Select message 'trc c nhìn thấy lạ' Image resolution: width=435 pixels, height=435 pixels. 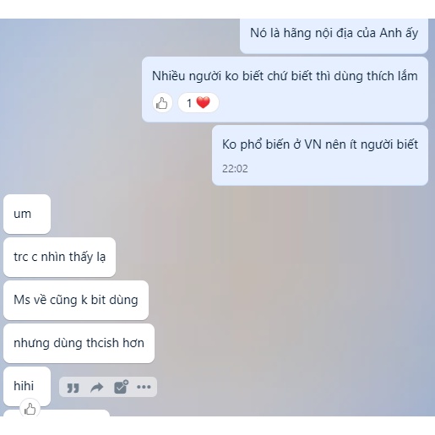point(59,257)
